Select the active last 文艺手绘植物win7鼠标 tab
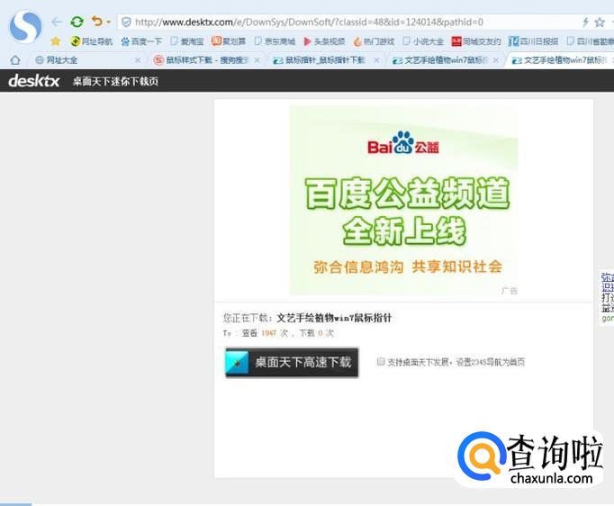 pos(561,60)
